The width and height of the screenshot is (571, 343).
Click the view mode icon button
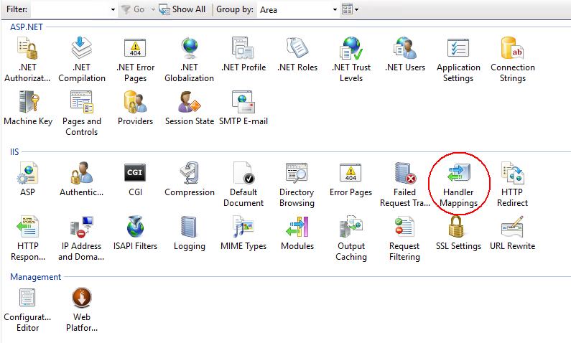[347, 9]
